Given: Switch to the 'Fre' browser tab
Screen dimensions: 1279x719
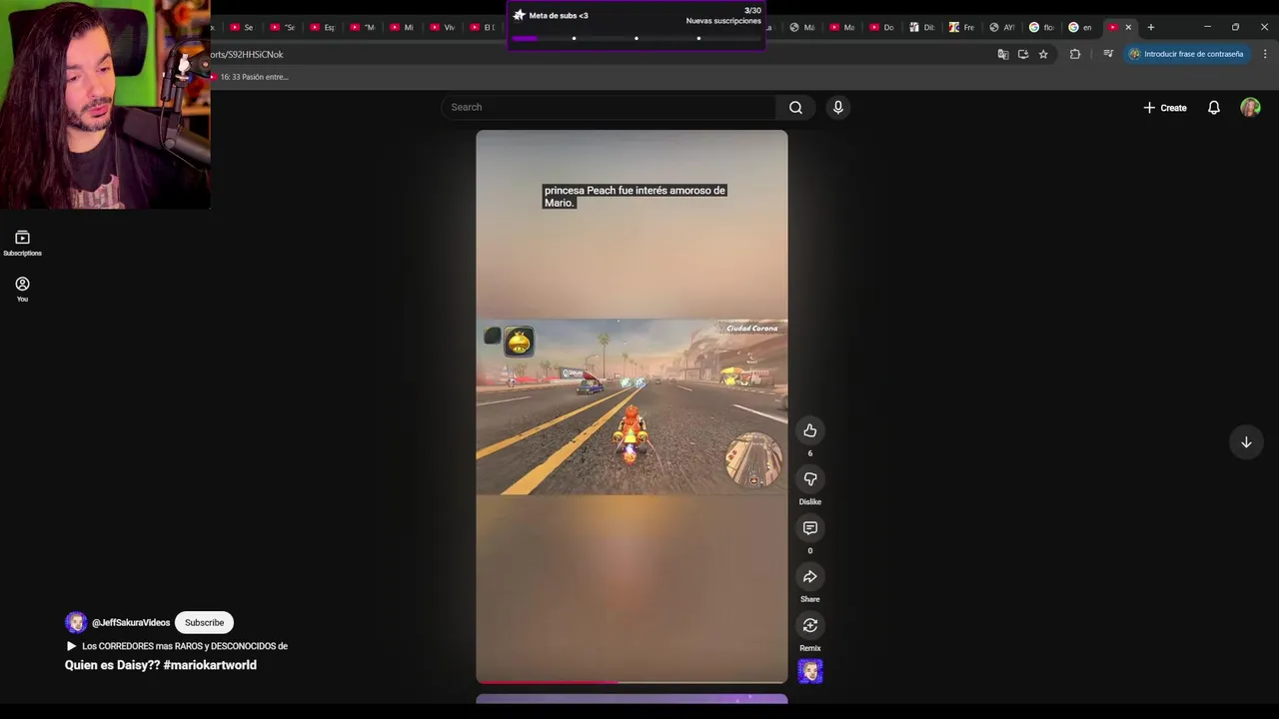Looking at the screenshot, I should click(960, 27).
